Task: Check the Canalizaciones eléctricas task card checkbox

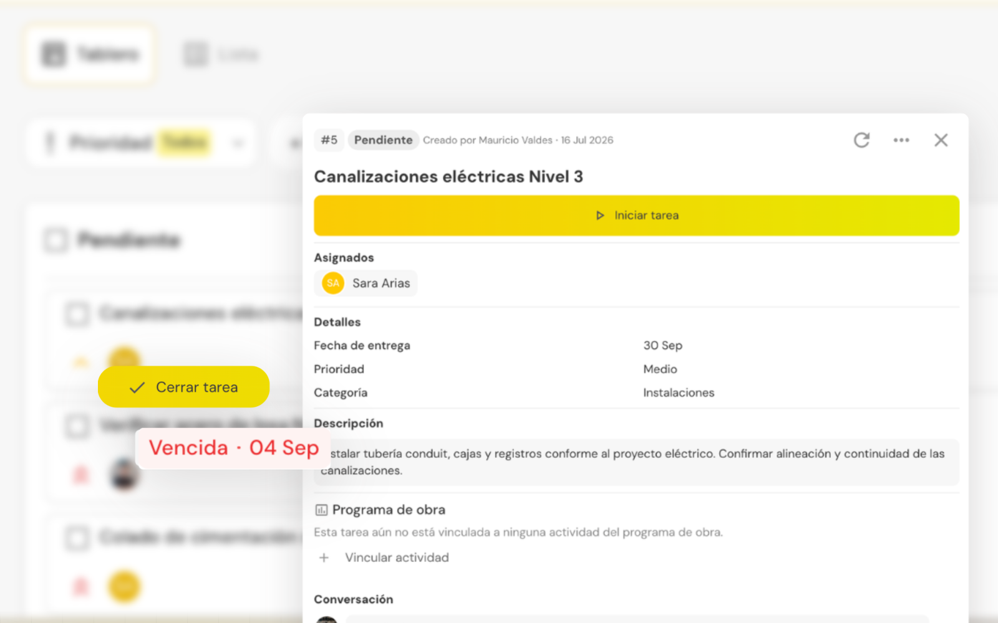Action: 77,313
